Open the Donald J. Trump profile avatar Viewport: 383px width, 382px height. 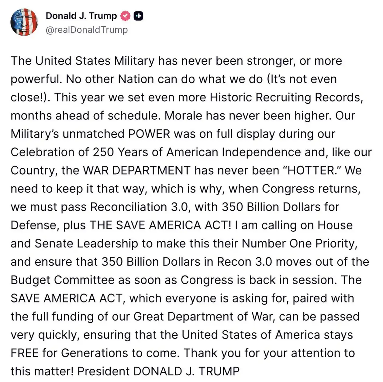(x=24, y=22)
